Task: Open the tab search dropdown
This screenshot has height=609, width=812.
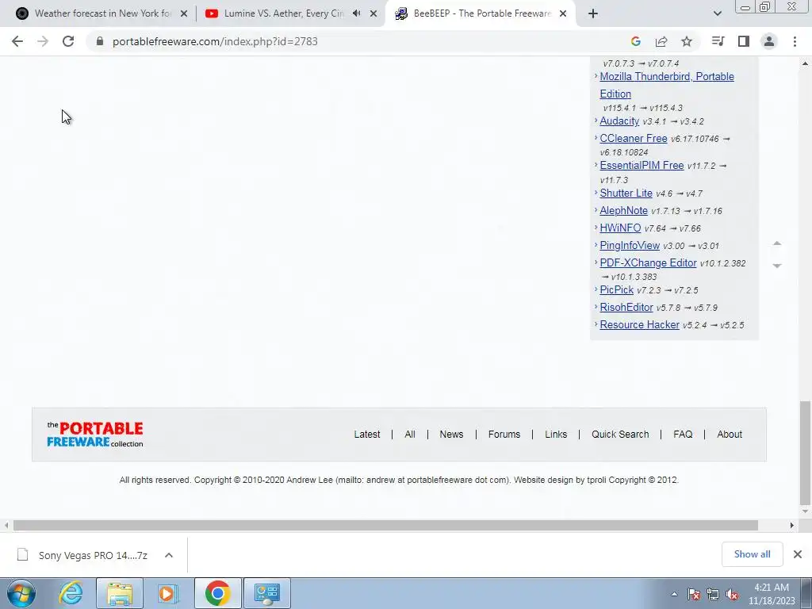Action: pyautogui.click(x=717, y=13)
